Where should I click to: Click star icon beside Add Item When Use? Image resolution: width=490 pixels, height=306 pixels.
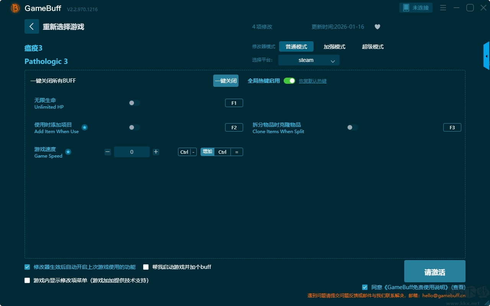[x=85, y=127]
